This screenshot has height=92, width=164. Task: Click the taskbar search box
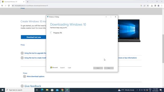pyautogui.click(x=20, y=90)
